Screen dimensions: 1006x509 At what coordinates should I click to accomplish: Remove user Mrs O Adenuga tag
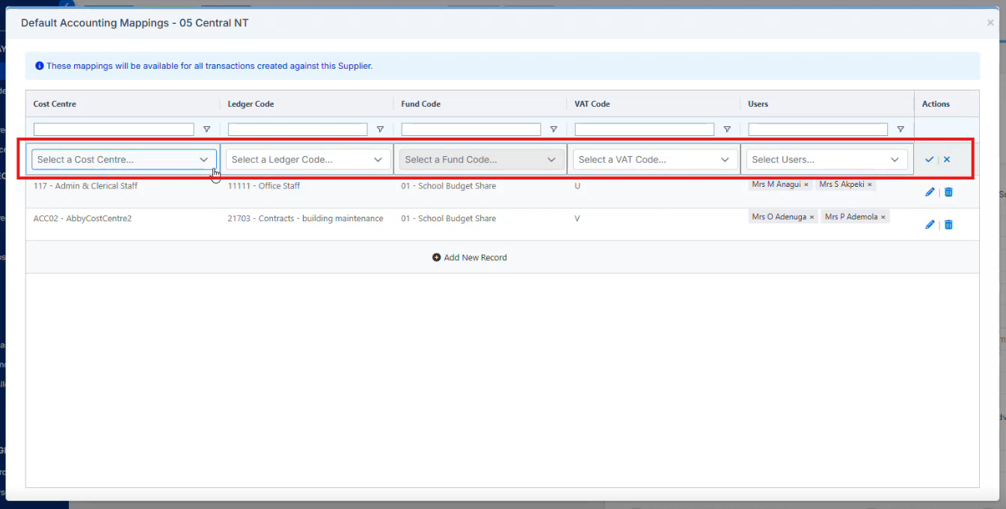click(x=812, y=218)
